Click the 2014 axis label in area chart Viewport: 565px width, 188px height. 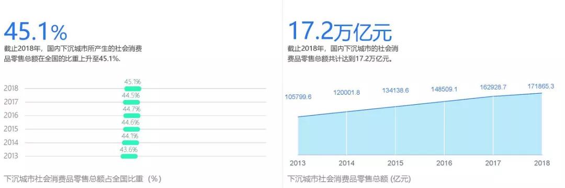point(347,163)
